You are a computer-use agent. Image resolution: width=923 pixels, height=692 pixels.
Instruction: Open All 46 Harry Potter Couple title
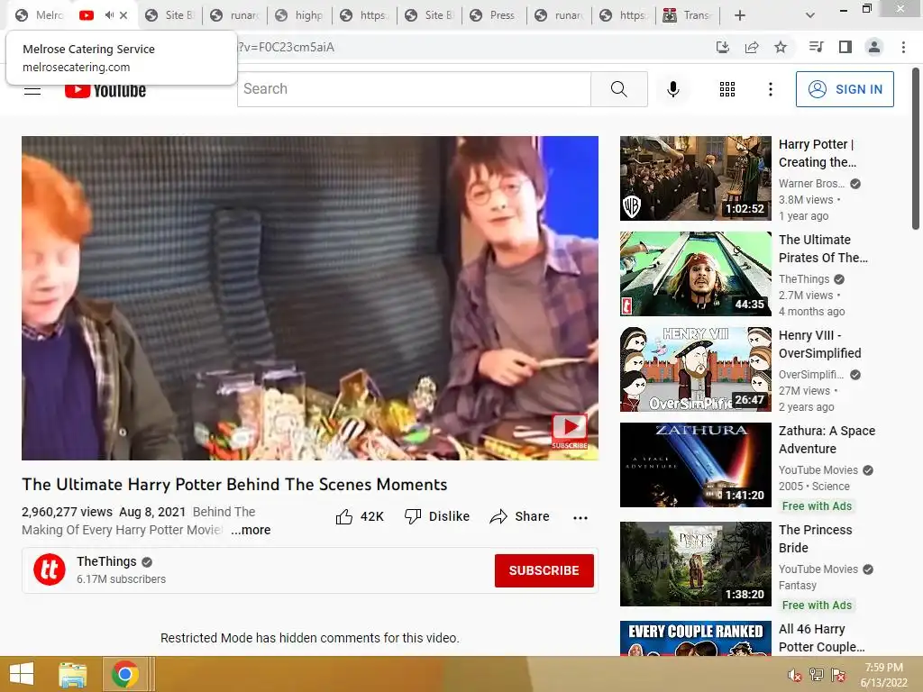point(822,638)
